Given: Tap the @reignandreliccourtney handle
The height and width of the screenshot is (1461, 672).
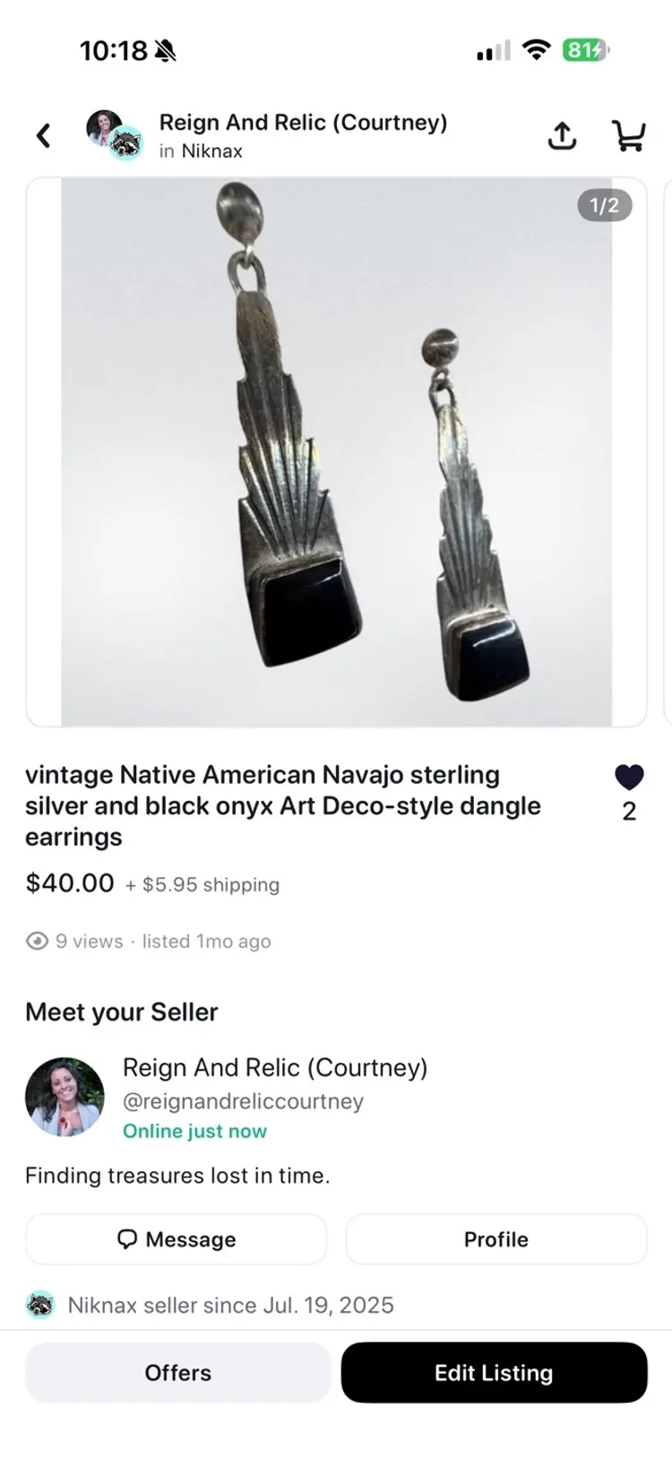Looking at the screenshot, I should [x=243, y=1101].
